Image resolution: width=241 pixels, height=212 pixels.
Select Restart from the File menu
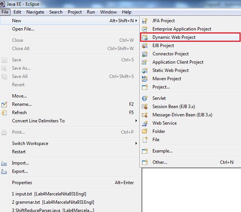[19, 152]
